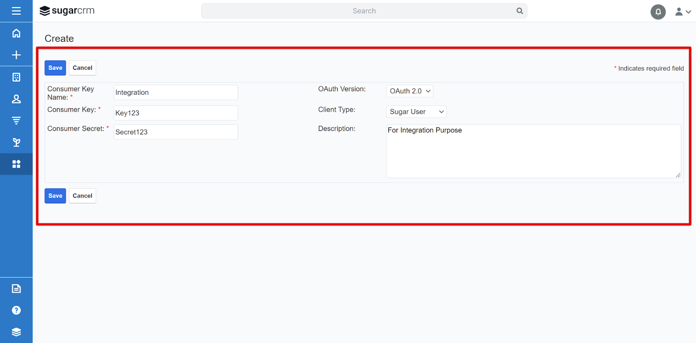Screen dimensions: 696x343
Task: Click the Consumer Key Name field
Action: click(176, 92)
